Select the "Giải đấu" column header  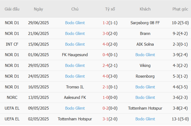[x=12, y=9]
